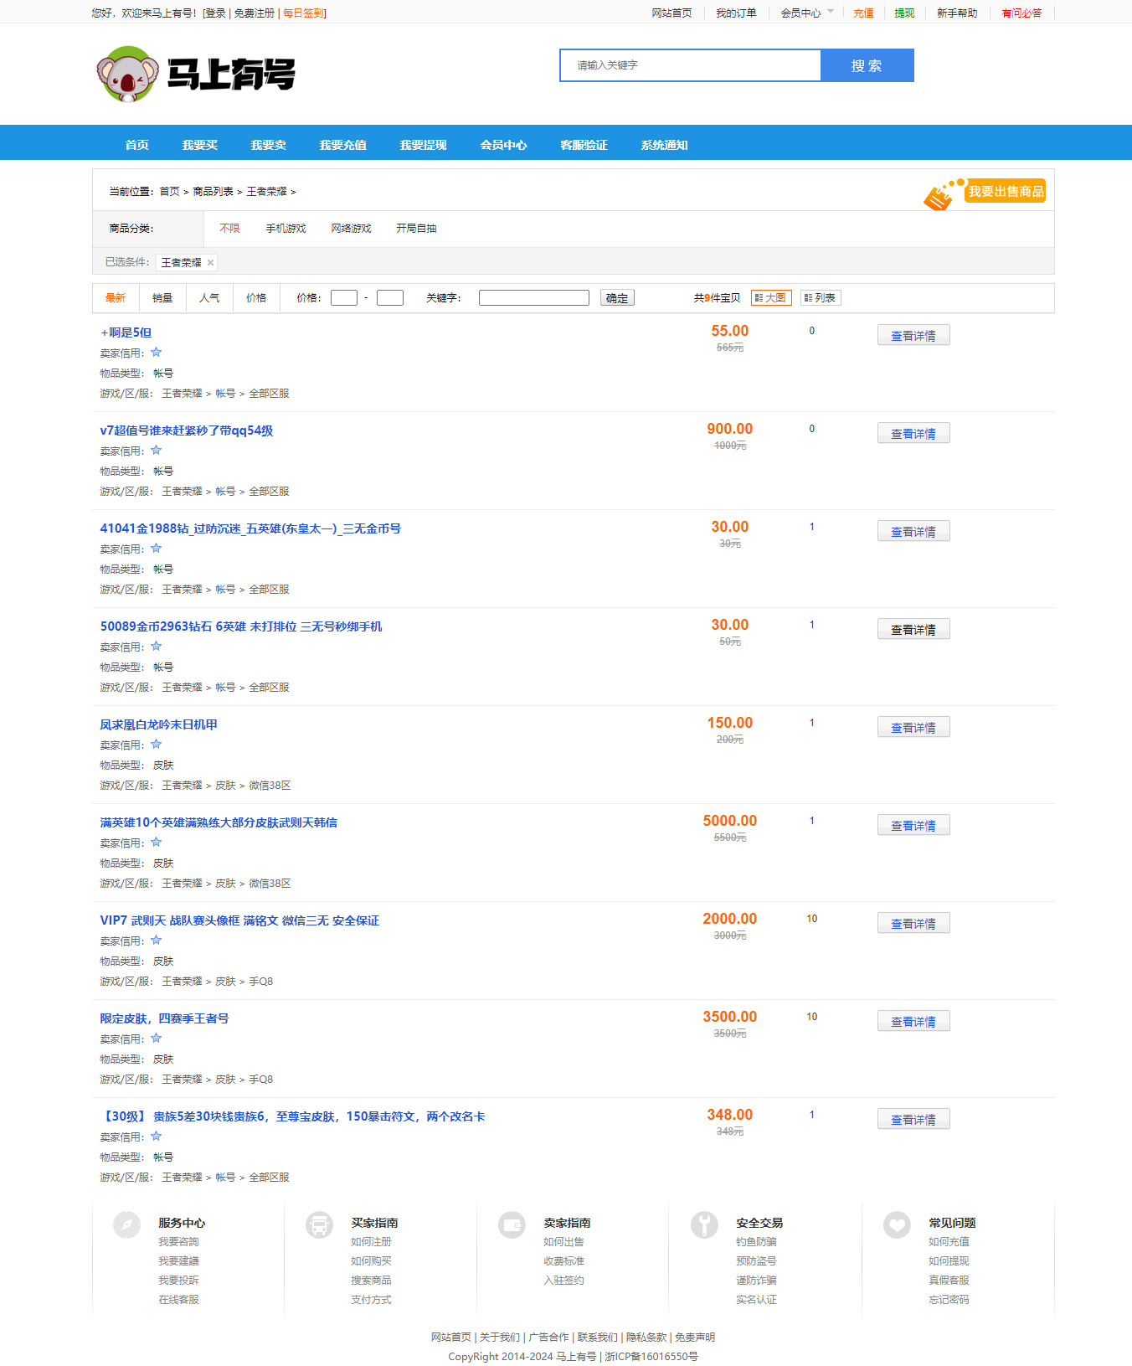
Task: Sort listings by 价格
Action: click(256, 298)
